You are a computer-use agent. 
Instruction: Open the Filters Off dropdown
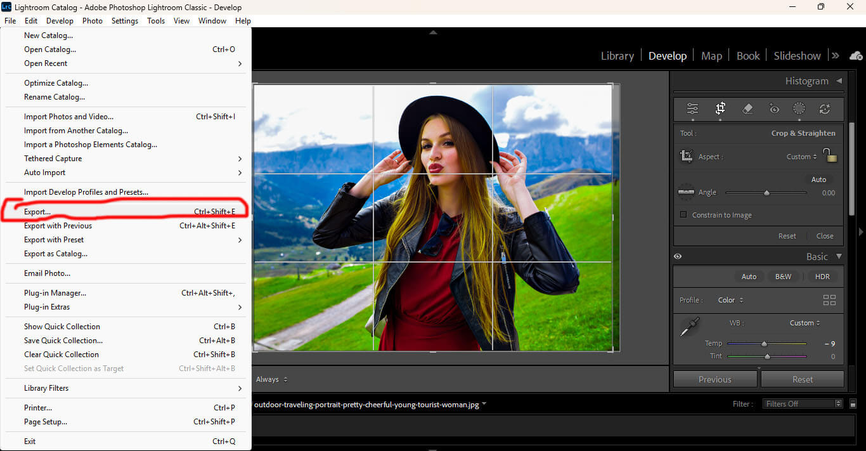point(803,403)
